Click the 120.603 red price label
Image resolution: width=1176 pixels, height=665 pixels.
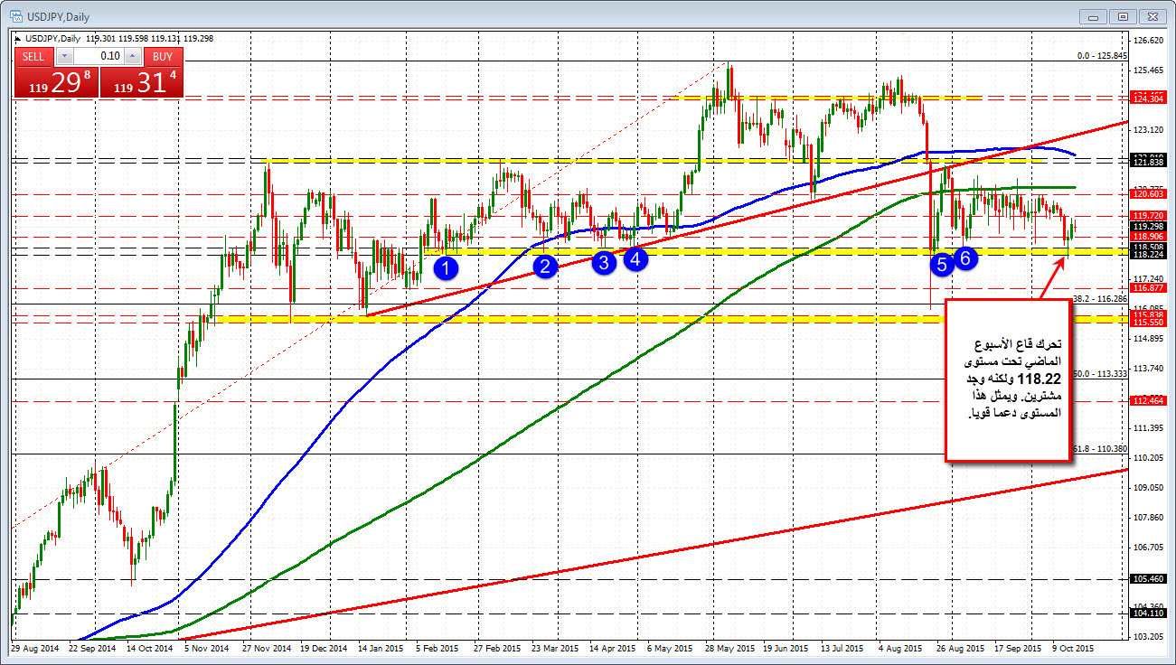[x=1148, y=193]
